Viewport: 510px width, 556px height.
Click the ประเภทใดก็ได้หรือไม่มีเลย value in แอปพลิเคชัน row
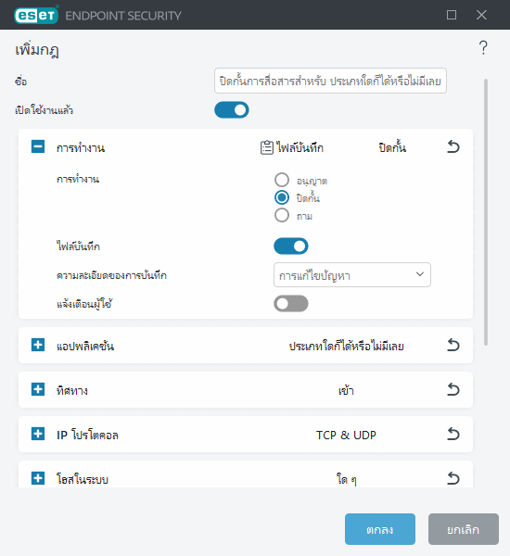[x=347, y=346]
